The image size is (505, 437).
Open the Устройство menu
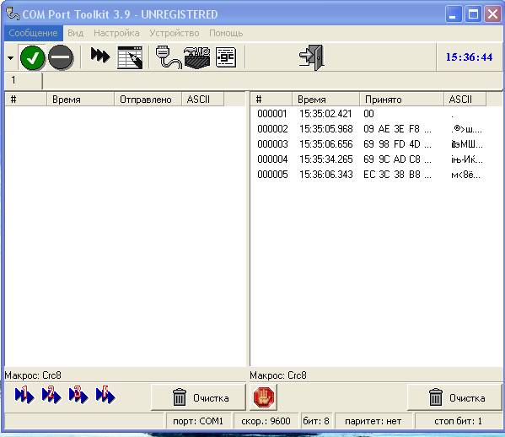click(175, 33)
